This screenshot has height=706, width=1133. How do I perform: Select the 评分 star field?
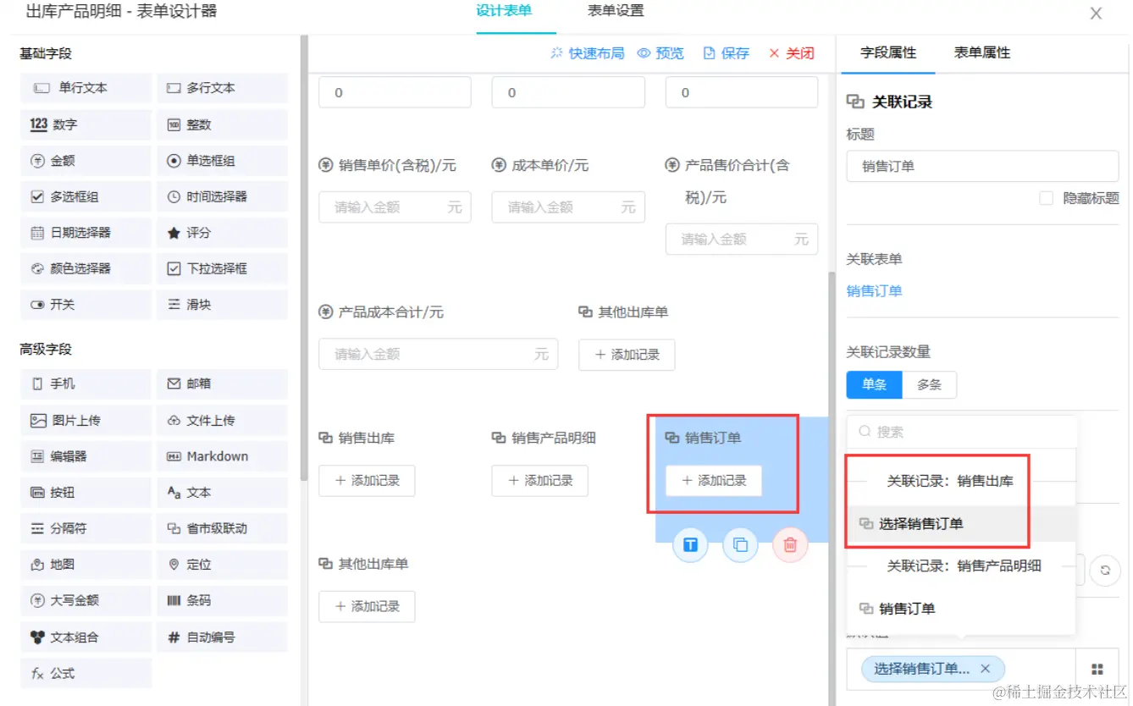pyautogui.click(x=223, y=233)
